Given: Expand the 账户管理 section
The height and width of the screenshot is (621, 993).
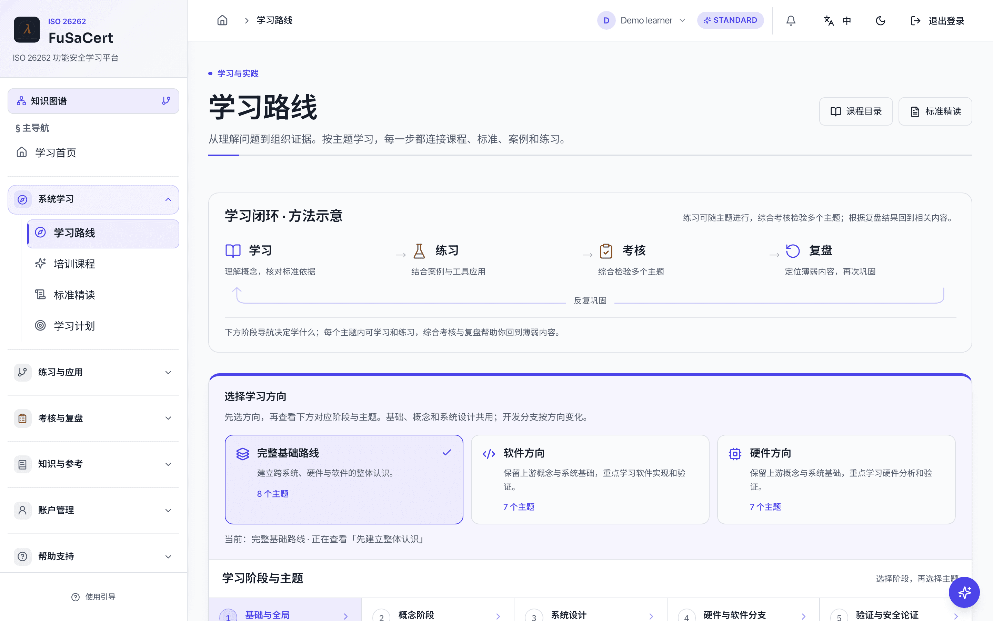Looking at the screenshot, I should (x=93, y=510).
